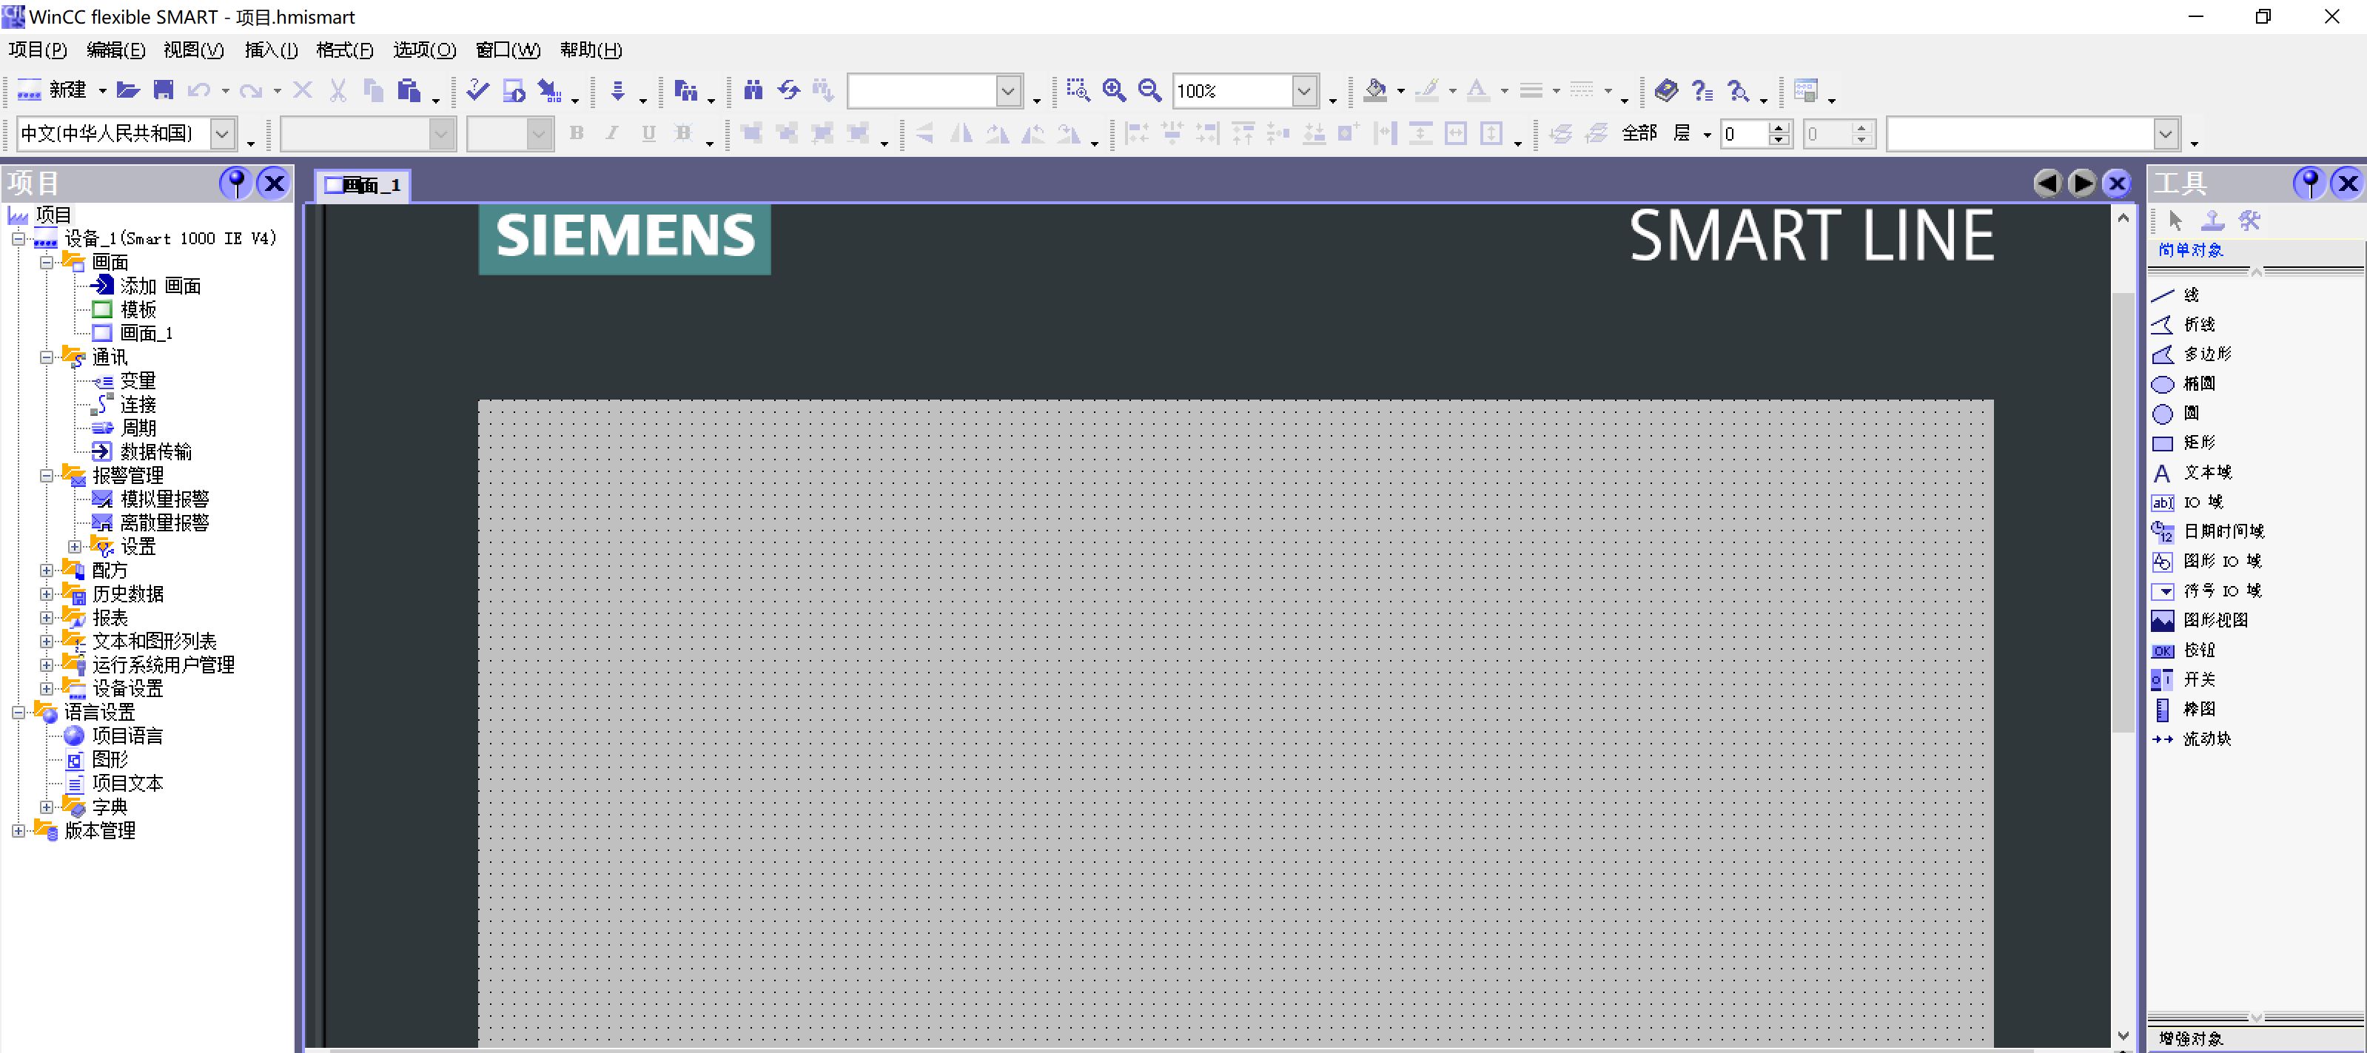Expand the 配方 tree node
Screen dimensions: 2367x1053
(47, 570)
